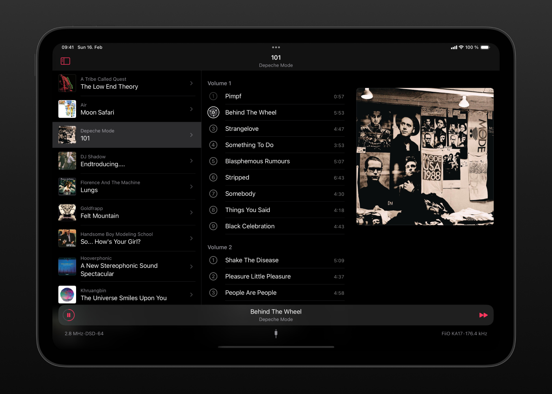Tap the USB DAC connector icon
This screenshot has width=552, height=394.
[x=276, y=333]
